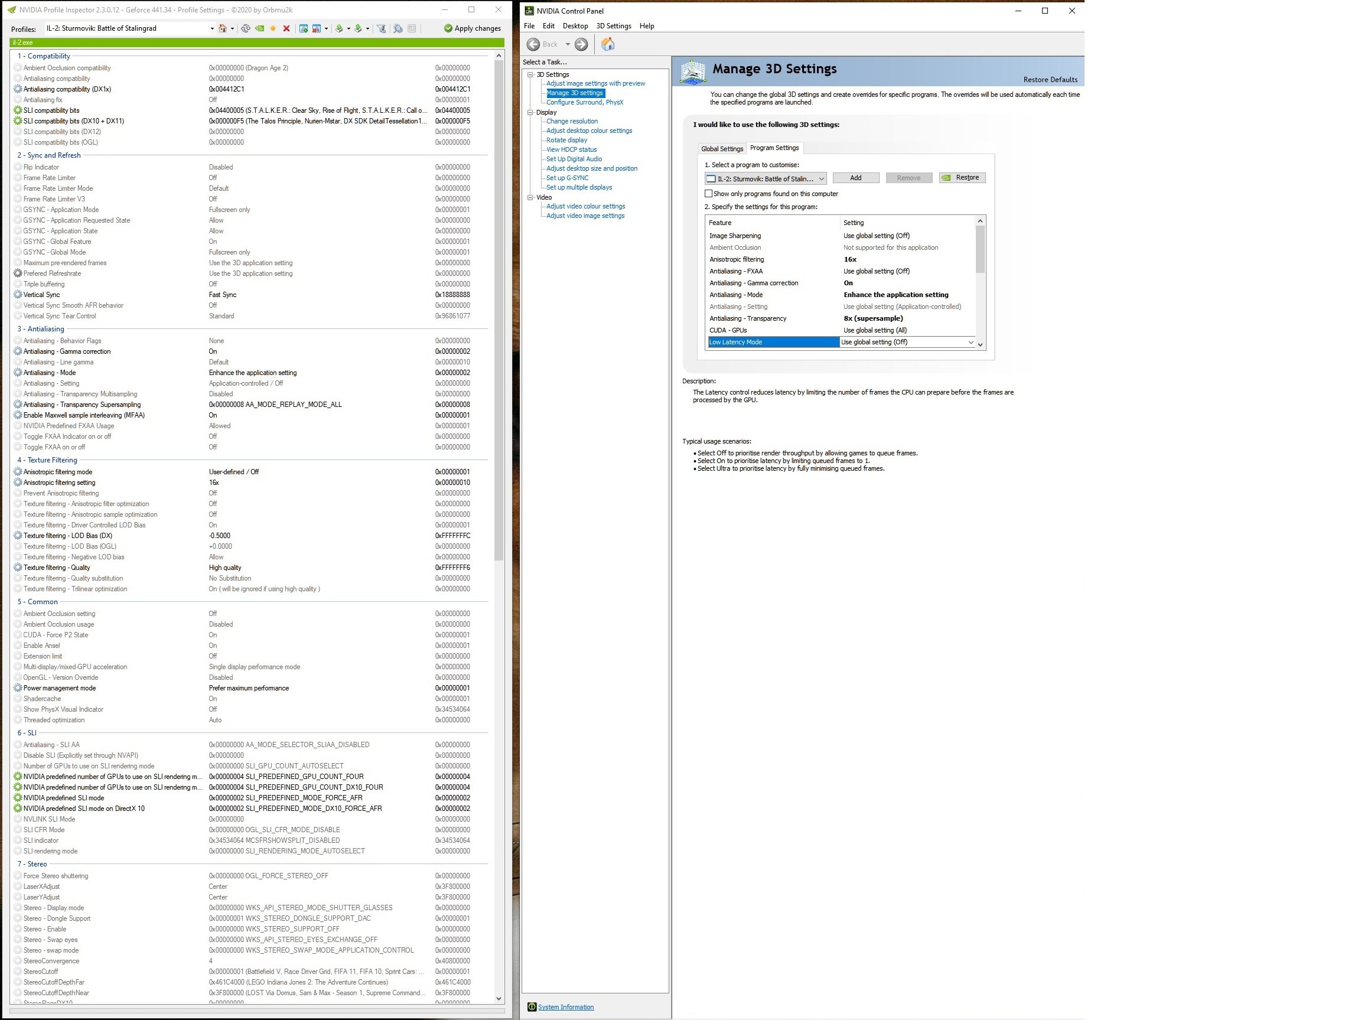This screenshot has height=1020, width=1361.
Task: Open the program selection dropdown for IL-2
Action: tap(766, 178)
